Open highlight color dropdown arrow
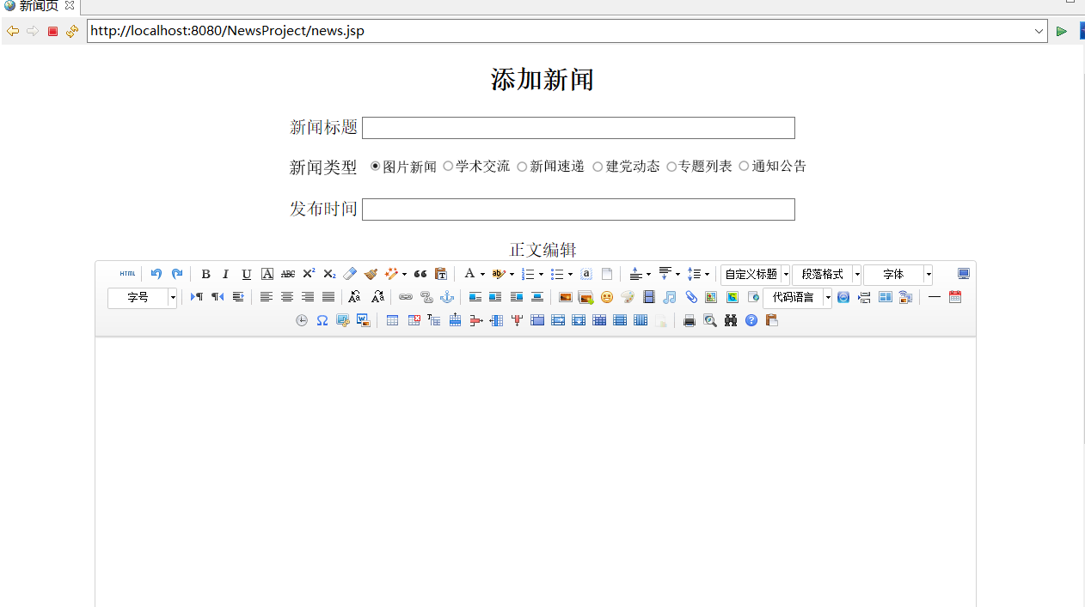The height and width of the screenshot is (607, 1085). pyautogui.click(x=512, y=275)
